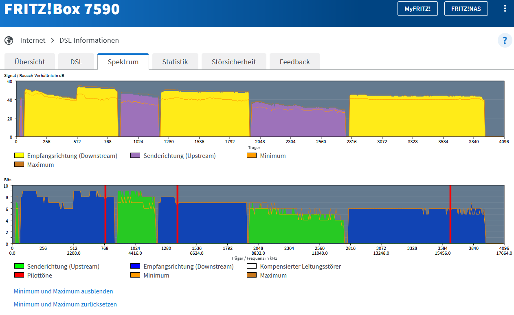514x315 pixels.
Task: Click the Kompensierter Leitungsstörer legend text
Action: click(x=301, y=266)
